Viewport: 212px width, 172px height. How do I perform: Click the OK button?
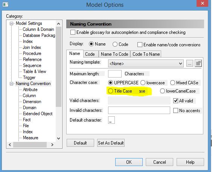(x=129, y=162)
